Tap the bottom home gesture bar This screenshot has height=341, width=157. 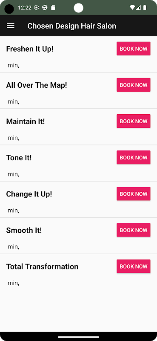point(78,337)
